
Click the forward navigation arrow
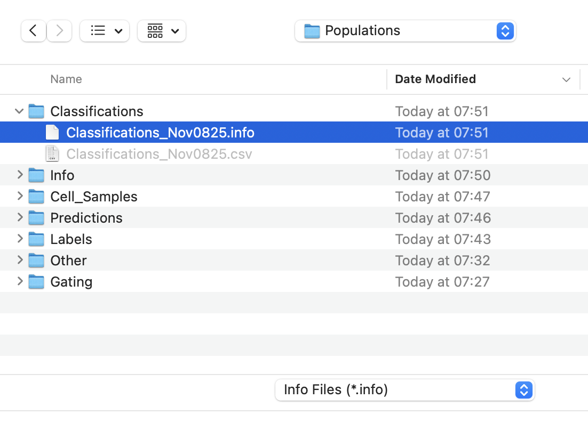pyautogui.click(x=59, y=31)
